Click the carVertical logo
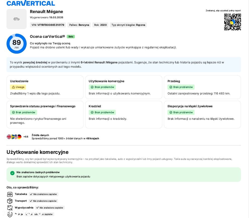This screenshot has height=218, width=249. click(x=31, y=3)
